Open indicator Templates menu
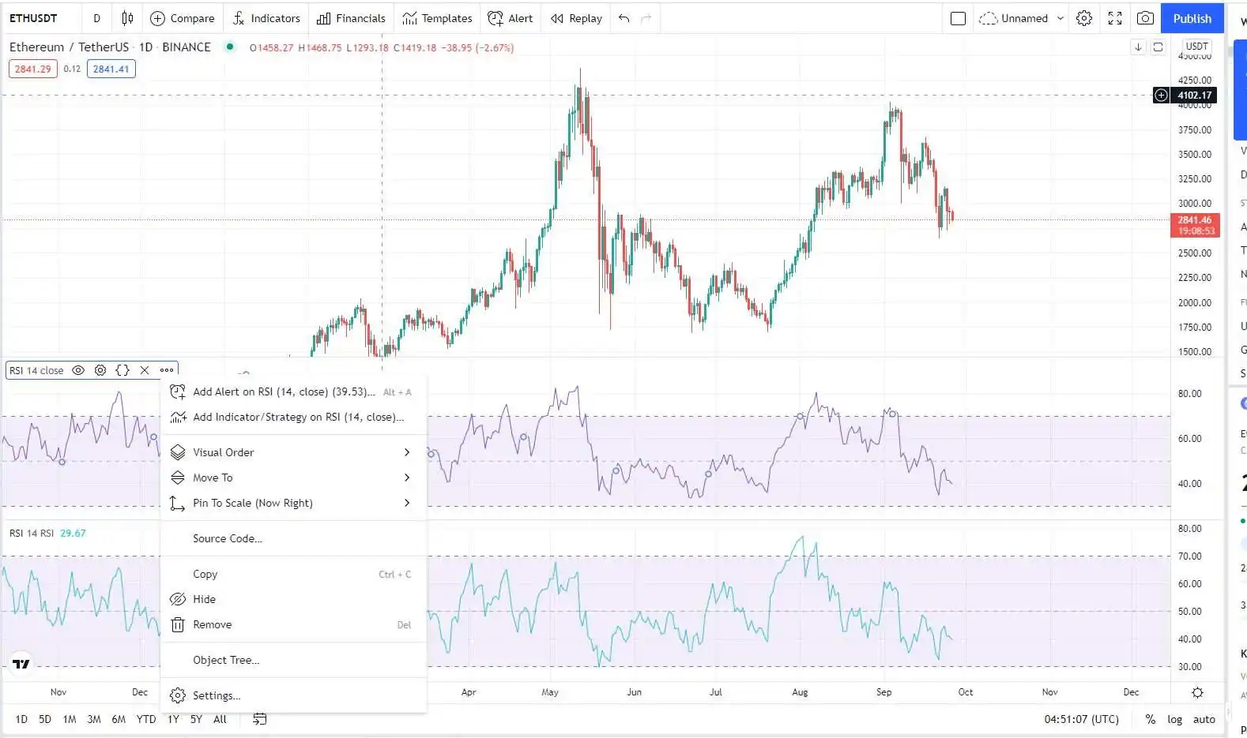Image resolution: width=1247 pixels, height=738 pixels. click(437, 18)
